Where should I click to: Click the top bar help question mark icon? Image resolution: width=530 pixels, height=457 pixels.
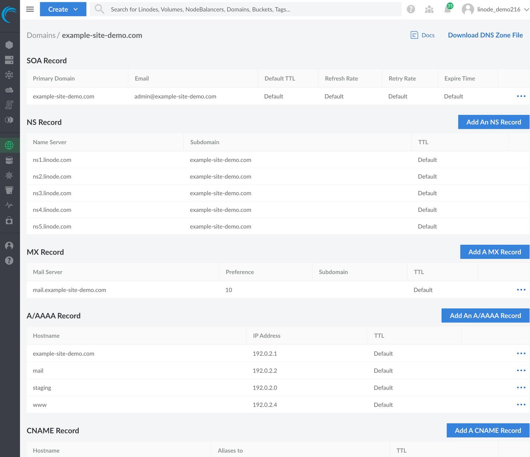(411, 10)
